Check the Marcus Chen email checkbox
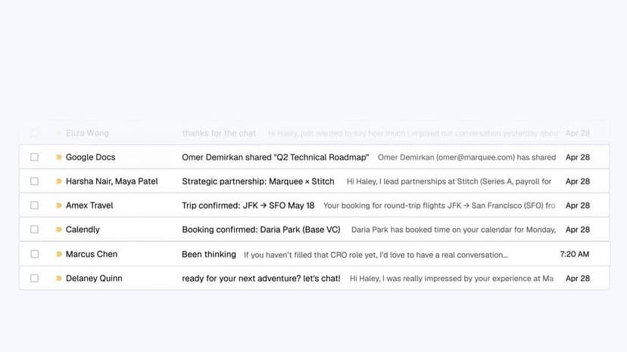This screenshot has height=352, width=627. click(x=34, y=254)
